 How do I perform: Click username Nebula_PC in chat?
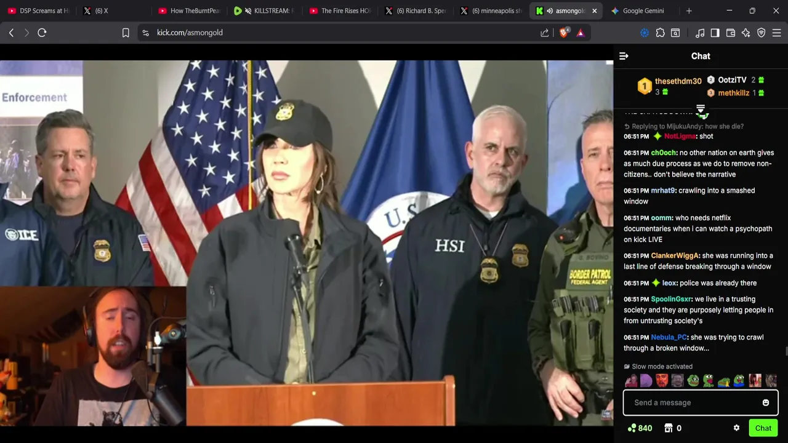tap(669, 337)
